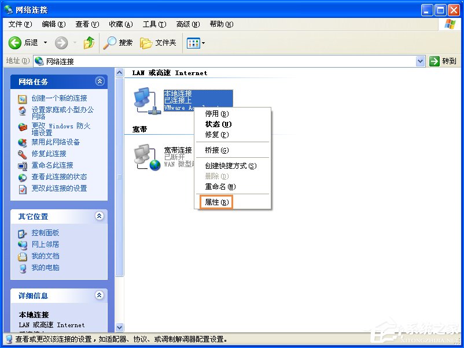Click the Views grid icon
This screenshot has height=348, width=464.
coord(193,43)
